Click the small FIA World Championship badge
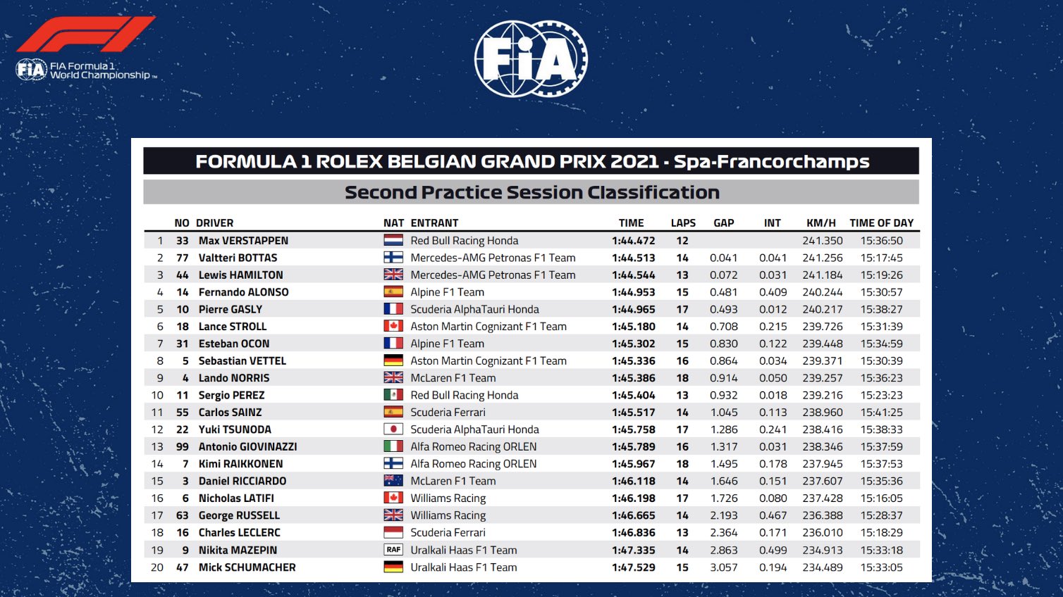This screenshot has width=1063, height=597. click(31, 70)
